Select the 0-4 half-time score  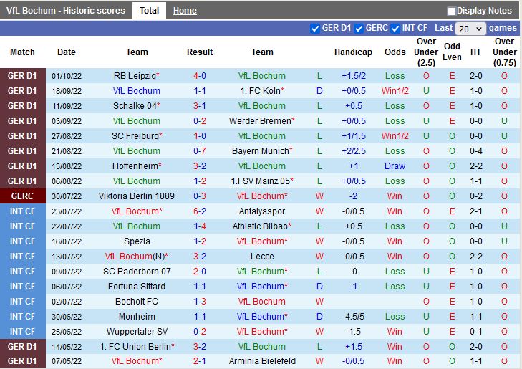pyautogui.click(x=475, y=151)
